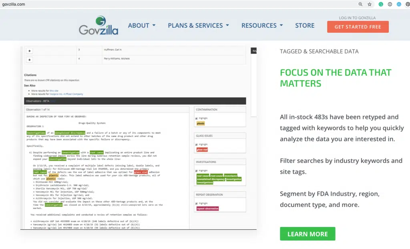Click the 'TAGGED & SEARCHABLE DATA' heading text
Image resolution: width=410 pixels, height=249 pixels.
319,52
